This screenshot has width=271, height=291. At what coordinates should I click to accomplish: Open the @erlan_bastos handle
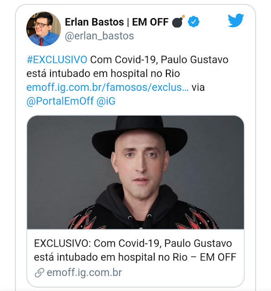pyautogui.click(x=99, y=36)
